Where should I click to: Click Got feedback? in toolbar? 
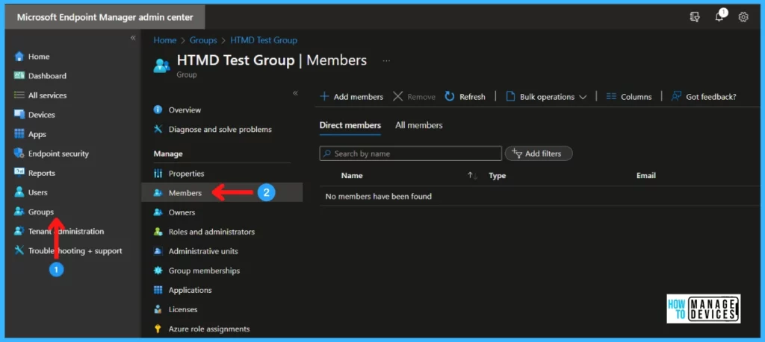[x=704, y=97]
